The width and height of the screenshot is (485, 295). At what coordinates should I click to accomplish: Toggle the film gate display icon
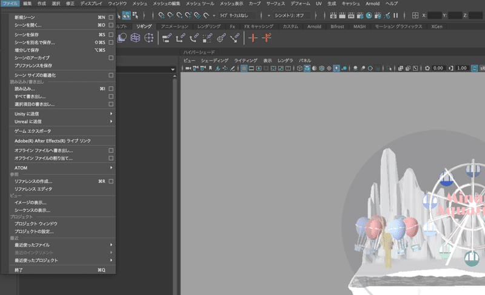252,68
